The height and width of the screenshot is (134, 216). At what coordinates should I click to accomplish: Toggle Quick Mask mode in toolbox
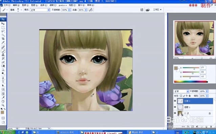click(x=3, y=118)
